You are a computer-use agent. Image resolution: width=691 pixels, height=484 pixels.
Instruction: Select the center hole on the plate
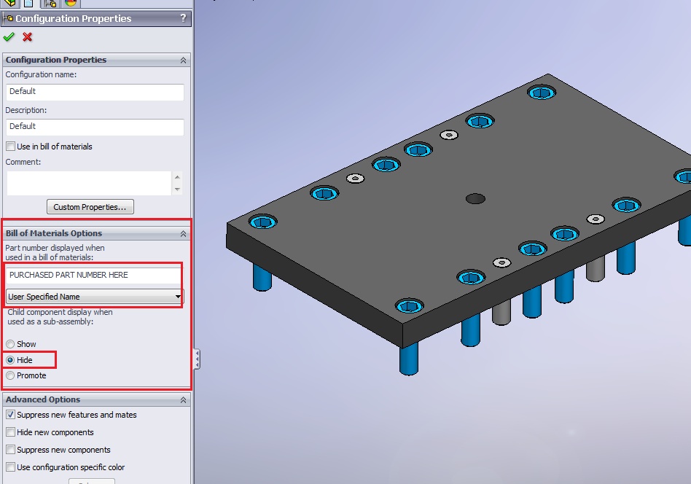pos(475,199)
